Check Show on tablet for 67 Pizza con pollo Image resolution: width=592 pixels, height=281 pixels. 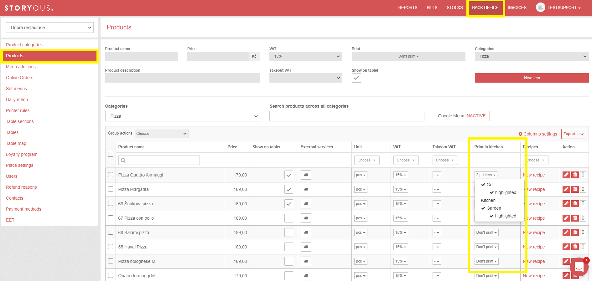click(289, 218)
